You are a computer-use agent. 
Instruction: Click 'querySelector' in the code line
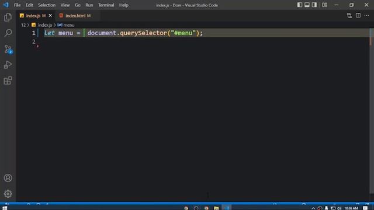tap(143, 33)
